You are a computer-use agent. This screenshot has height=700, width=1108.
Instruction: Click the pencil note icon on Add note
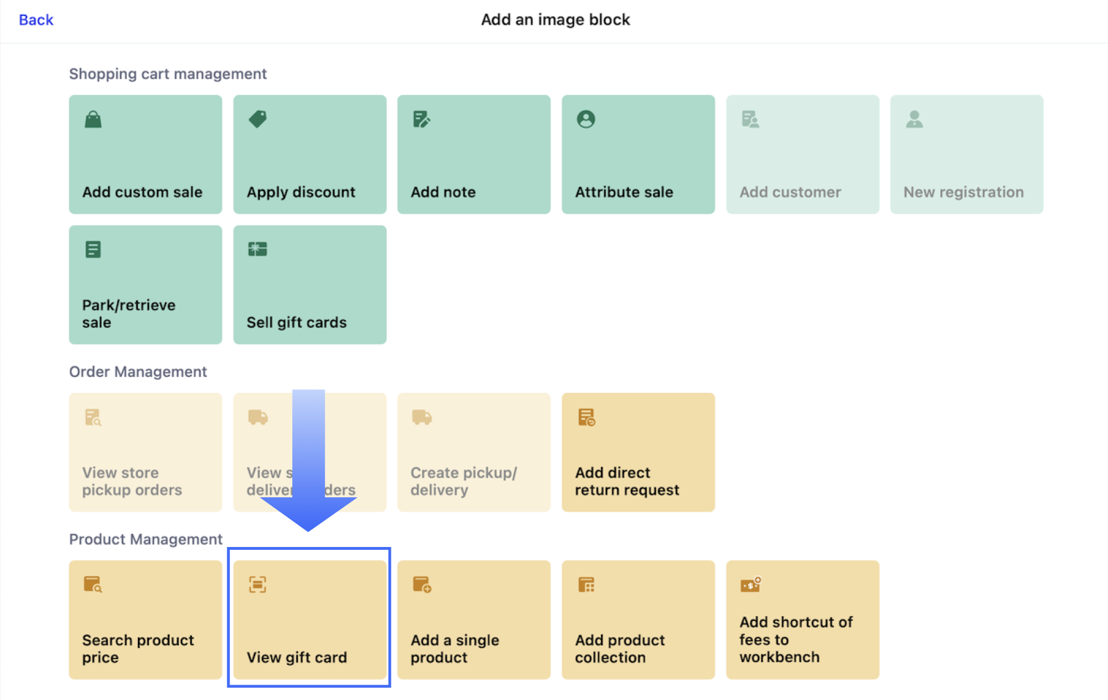click(421, 120)
